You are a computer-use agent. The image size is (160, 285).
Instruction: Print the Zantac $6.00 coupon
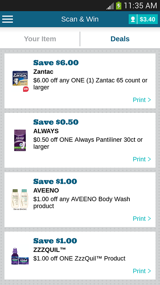point(142,100)
